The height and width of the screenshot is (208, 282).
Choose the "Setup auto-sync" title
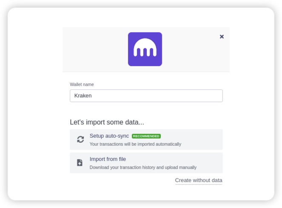click(x=109, y=136)
